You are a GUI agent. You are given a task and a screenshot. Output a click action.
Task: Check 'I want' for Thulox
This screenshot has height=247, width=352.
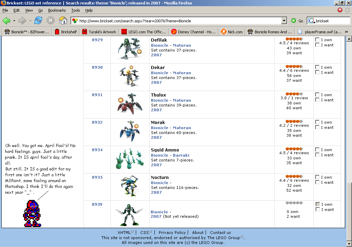tap(317, 100)
